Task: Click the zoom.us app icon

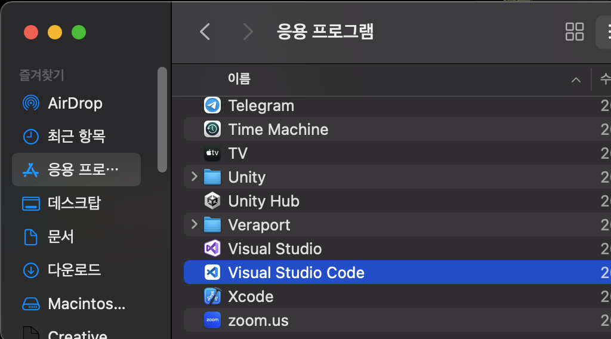Action: (212, 320)
